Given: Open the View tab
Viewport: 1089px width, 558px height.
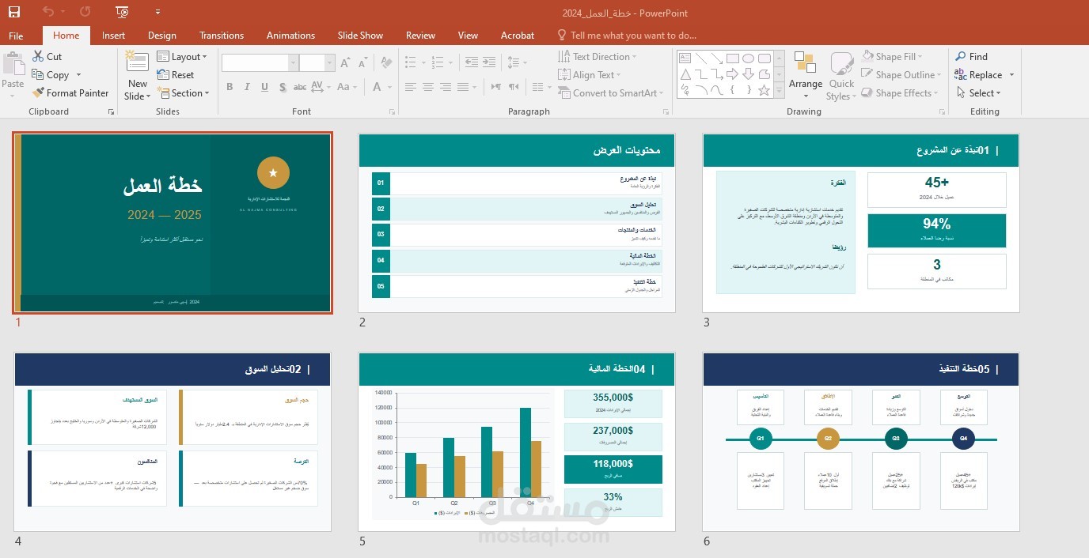Looking at the screenshot, I should 468,36.
